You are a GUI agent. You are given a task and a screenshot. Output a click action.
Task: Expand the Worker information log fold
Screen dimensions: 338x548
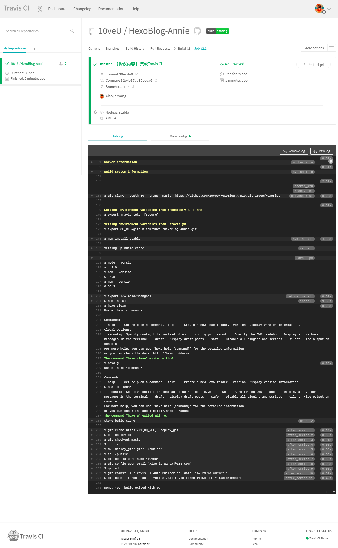click(x=92, y=162)
